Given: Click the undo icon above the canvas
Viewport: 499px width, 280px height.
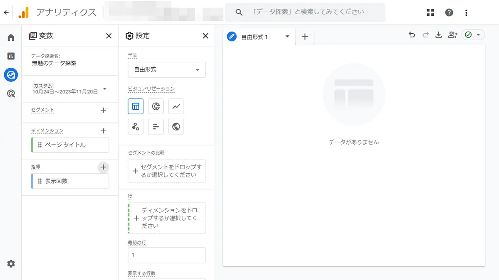Looking at the screenshot, I should coord(412,35).
